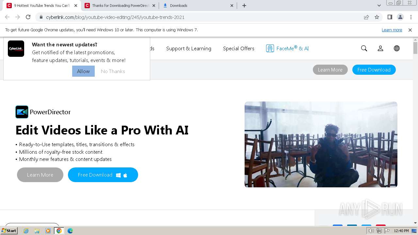Open Chrome three-dot menu
The height and width of the screenshot is (235, 418).
[x=410, y=17]
